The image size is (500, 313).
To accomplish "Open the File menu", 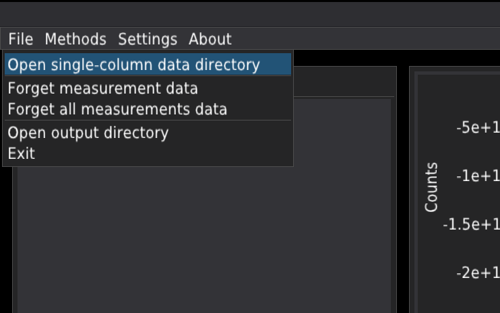I will [x=20, y=39].
